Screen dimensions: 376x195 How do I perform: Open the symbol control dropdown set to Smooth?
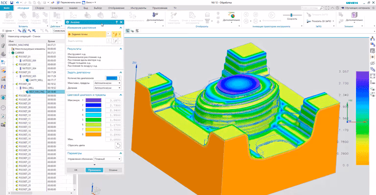coord(107,159)
